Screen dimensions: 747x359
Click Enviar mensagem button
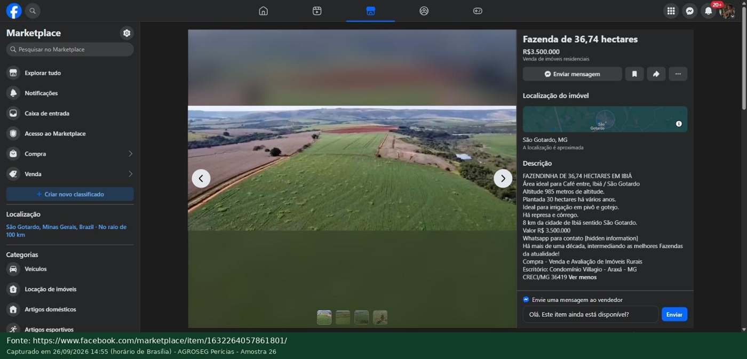(x=573, y=74)
